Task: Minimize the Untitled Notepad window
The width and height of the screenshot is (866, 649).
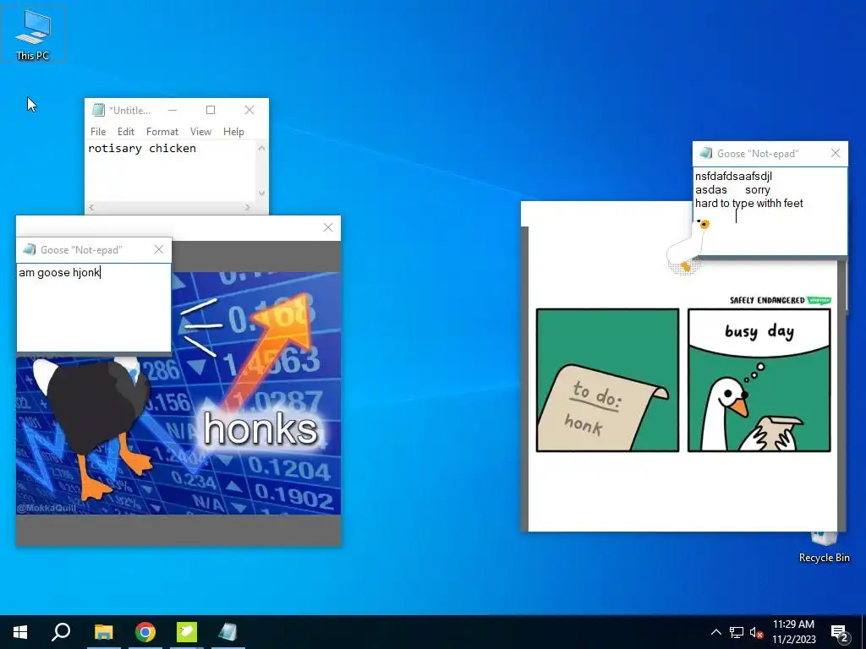Action: [173, 110]
